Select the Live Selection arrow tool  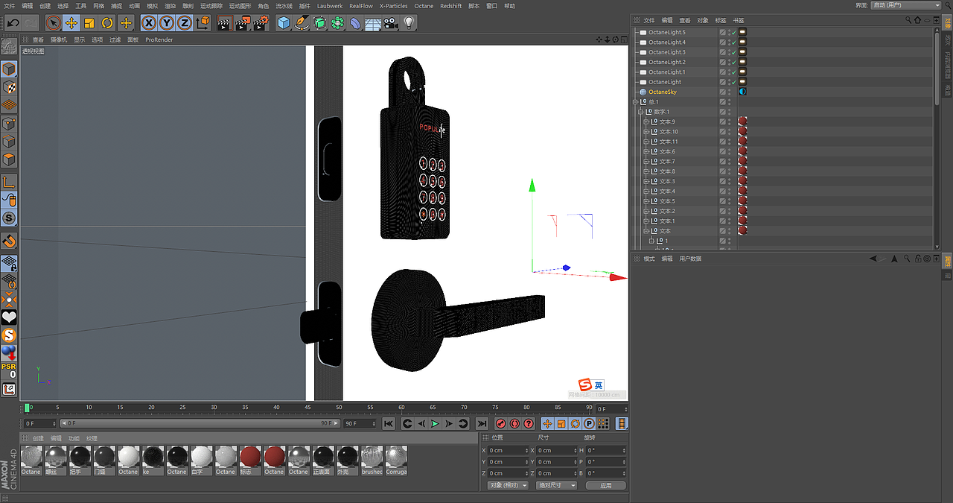tap(54, 23)
